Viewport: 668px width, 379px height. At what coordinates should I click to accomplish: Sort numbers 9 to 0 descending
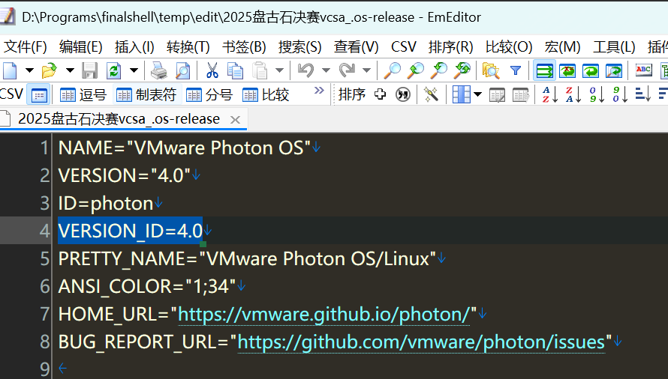tap(620, 94)
